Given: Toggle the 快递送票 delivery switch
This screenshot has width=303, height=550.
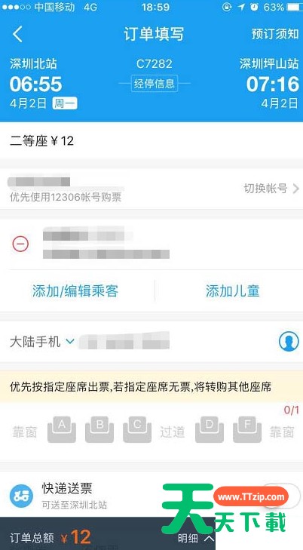Looking at the screenshot, I should coord(281,496).
